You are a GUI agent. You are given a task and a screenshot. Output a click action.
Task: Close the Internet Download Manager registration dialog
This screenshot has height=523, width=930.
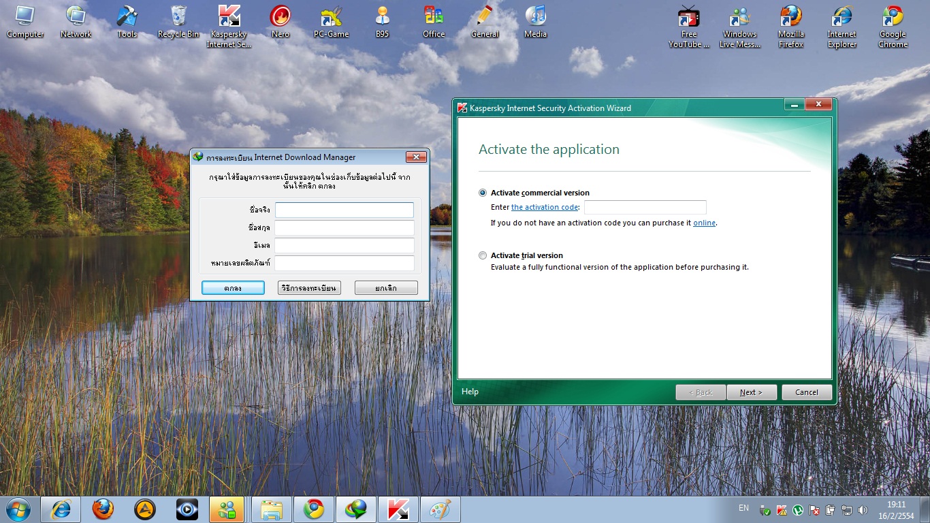[416, 157]
